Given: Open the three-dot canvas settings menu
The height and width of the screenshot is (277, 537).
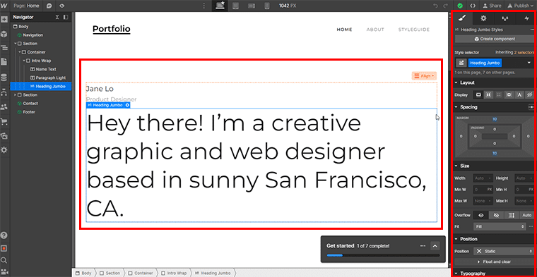Looking at the screenshot, I should [x=204, y=6].
